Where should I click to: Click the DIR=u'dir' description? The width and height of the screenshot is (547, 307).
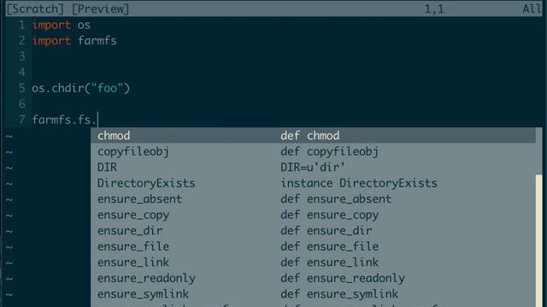313,167
